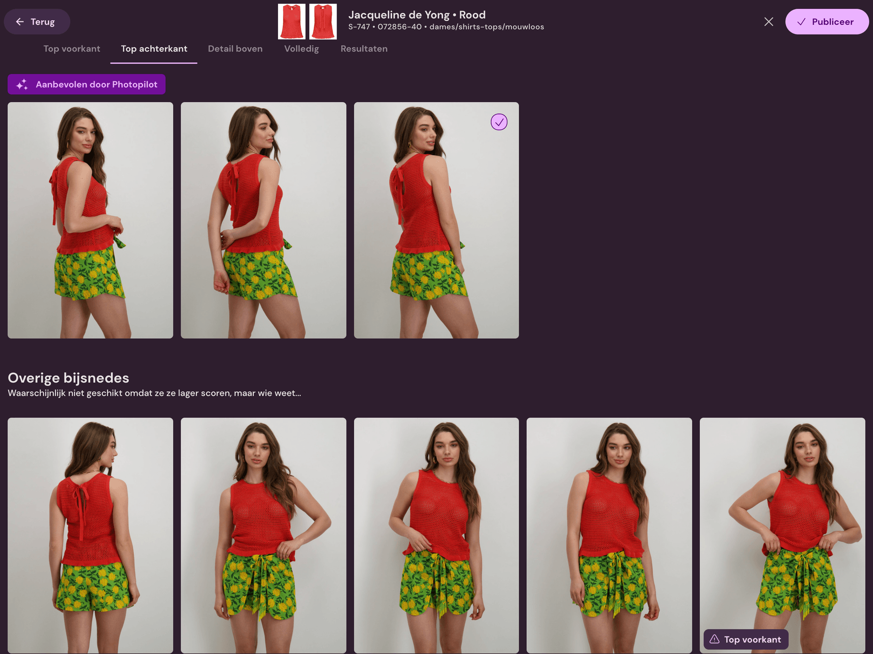The width and height of the screenshot is (873, 654).
Task: Click the Aanbevolen door Photopilot badge
Action: click(x=86, y=84)
